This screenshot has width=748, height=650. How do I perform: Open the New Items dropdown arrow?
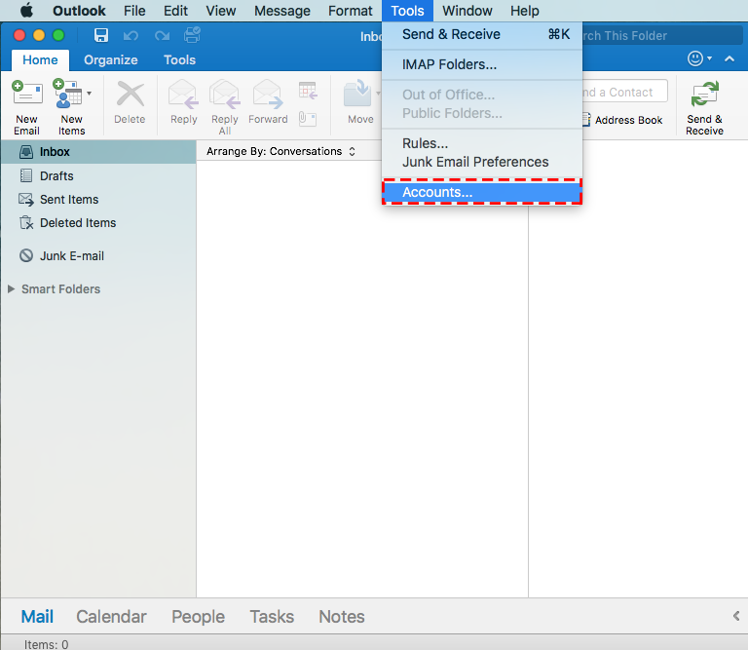tap(90, 93)
